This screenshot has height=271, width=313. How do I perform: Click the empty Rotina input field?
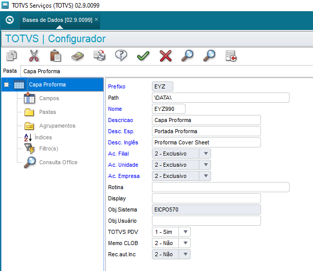coord(221,187)
